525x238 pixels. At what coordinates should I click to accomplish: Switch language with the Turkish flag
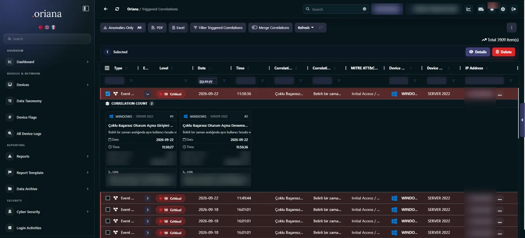(x=41, y=27)
